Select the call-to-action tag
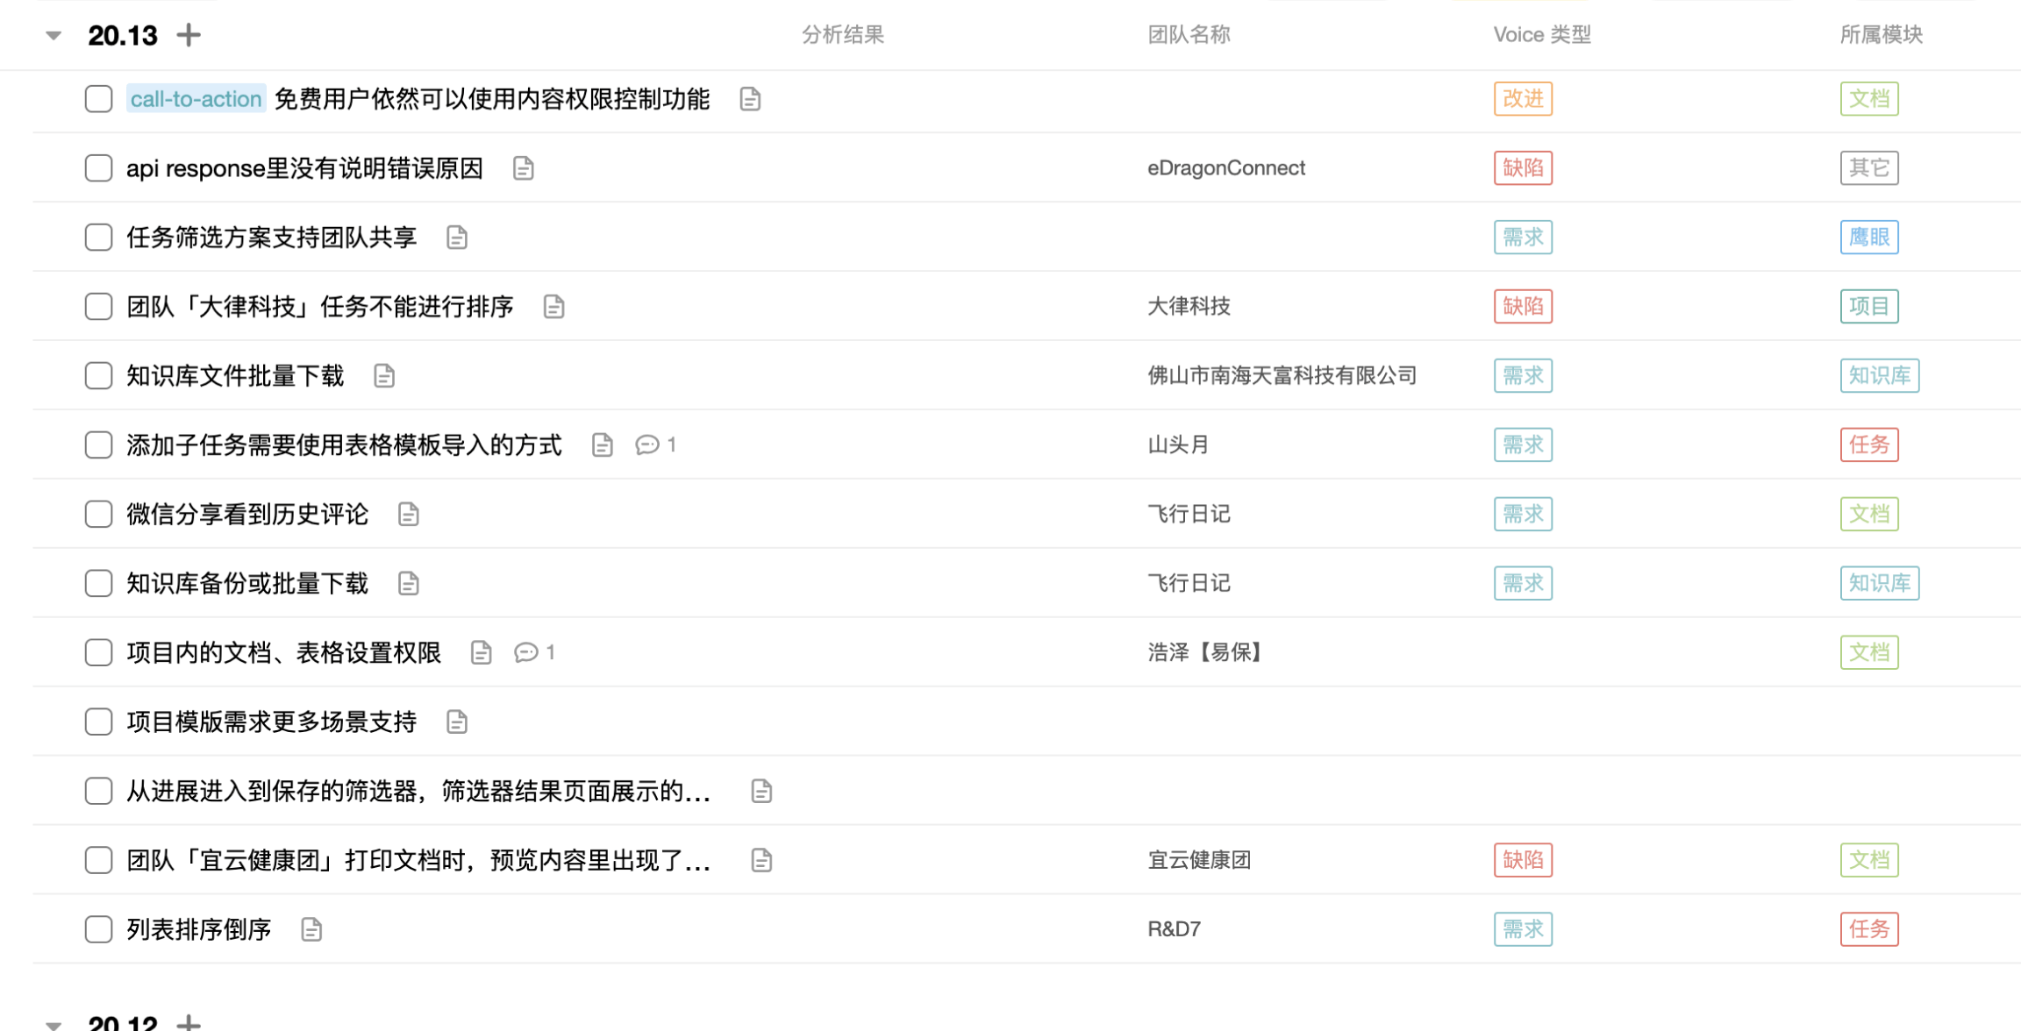2021x1031 pixels. pyautogui.click(x=196, y=99)
